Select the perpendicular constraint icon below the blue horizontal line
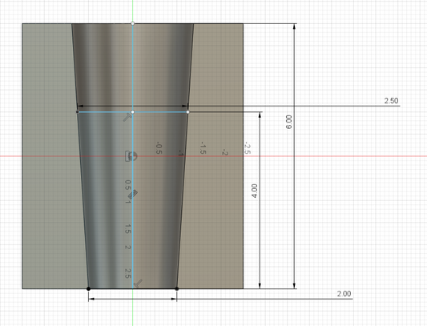Screen dimensions: 427x326 click(127, 118)
